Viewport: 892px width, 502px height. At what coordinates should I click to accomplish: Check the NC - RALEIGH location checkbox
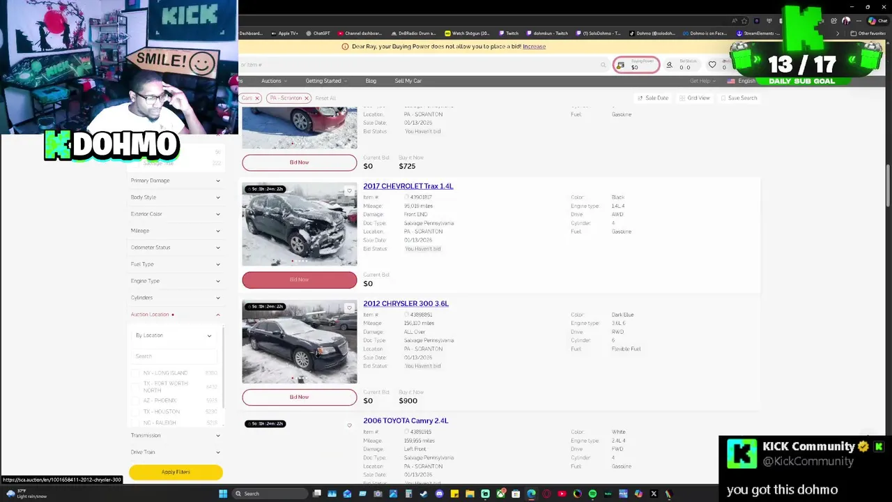pyautogui.click(x=136, y=423)
